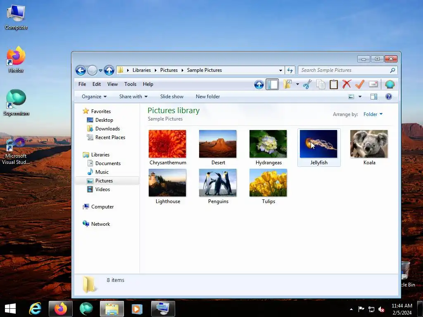Open the View menu

point(112,84)
